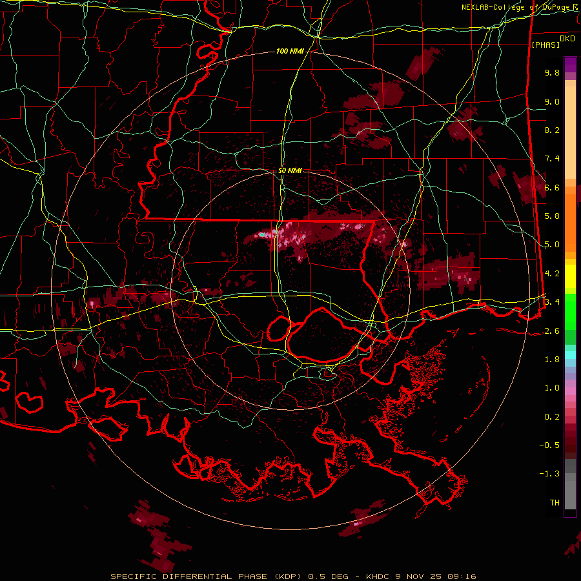Click the 1.0 value on the color scale

[552, 388]
